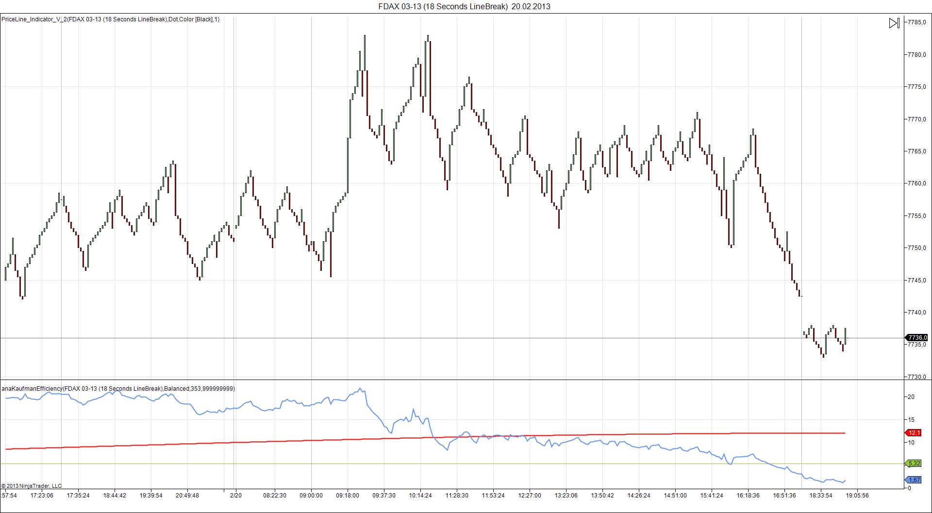Click the 10:14:24 time axis label
The height and width of the screenshot is (513, 932).
420,496
